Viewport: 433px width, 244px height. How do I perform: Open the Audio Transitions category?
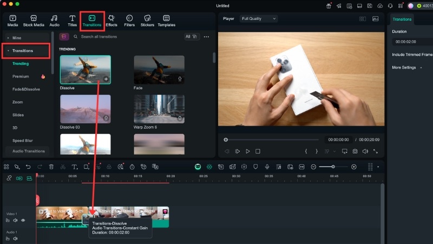[x=29, y=151]
